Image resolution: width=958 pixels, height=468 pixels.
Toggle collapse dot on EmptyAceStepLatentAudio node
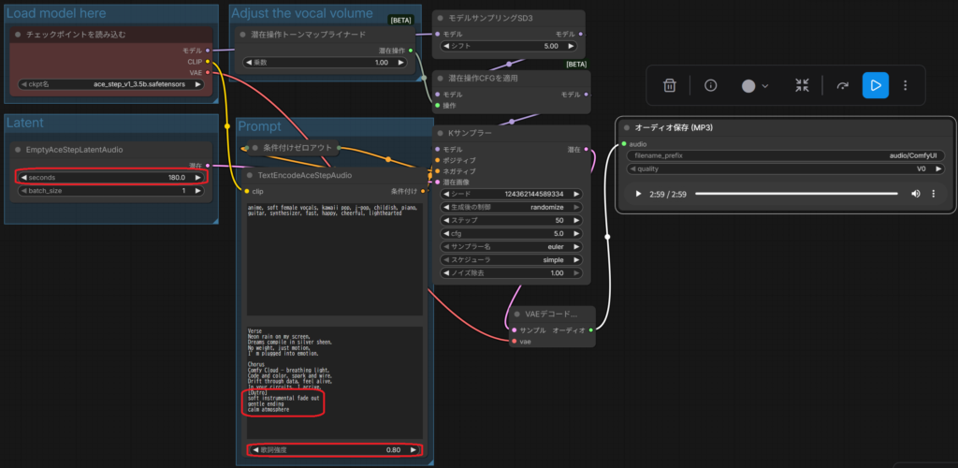tap(18, 149)
